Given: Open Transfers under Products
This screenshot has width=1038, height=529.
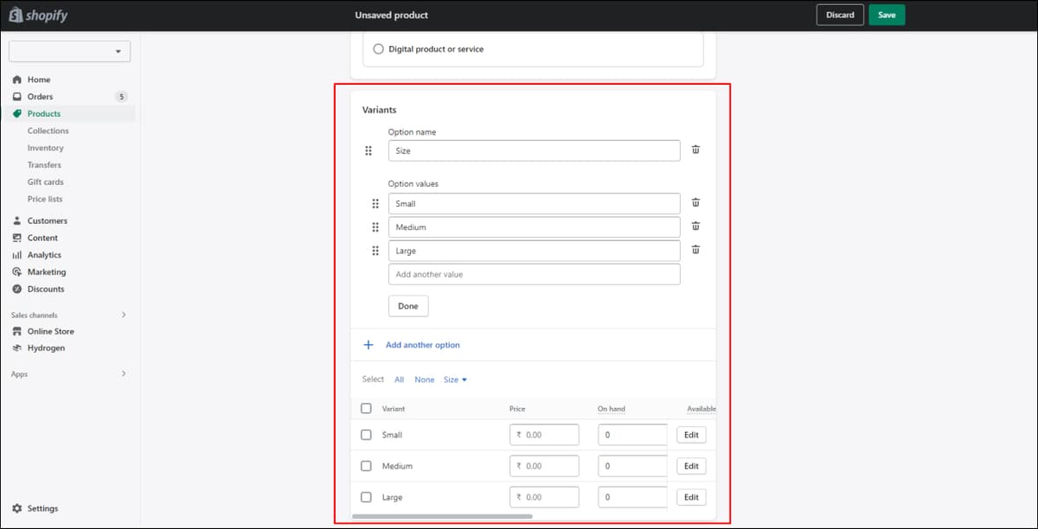Looking at the screenshot, I should point(44,165).
